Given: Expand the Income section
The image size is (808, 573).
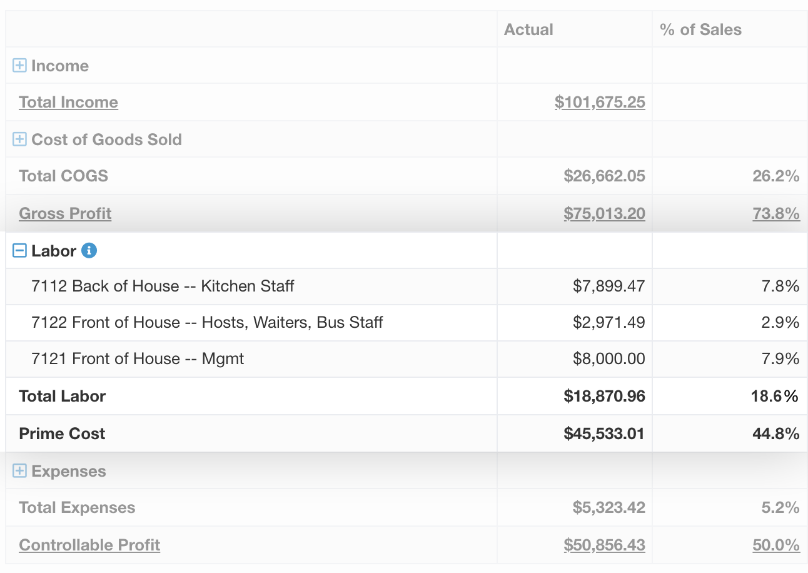Looking at the screenshot, I should 20,66.
